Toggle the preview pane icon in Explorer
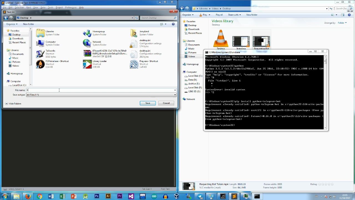 343,15
